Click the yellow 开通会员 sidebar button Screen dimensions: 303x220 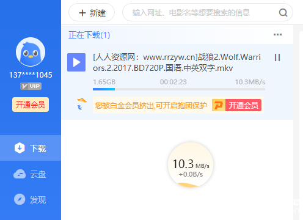coord(31,105)
